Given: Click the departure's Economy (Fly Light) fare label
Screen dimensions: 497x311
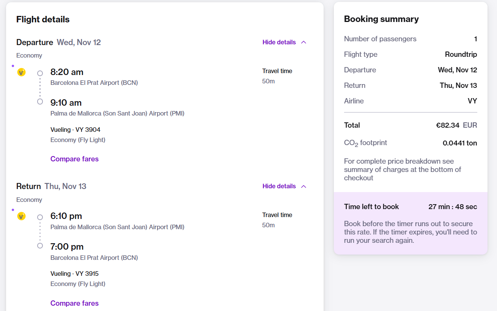Looking at the screenshot, I should coord(78,140).
